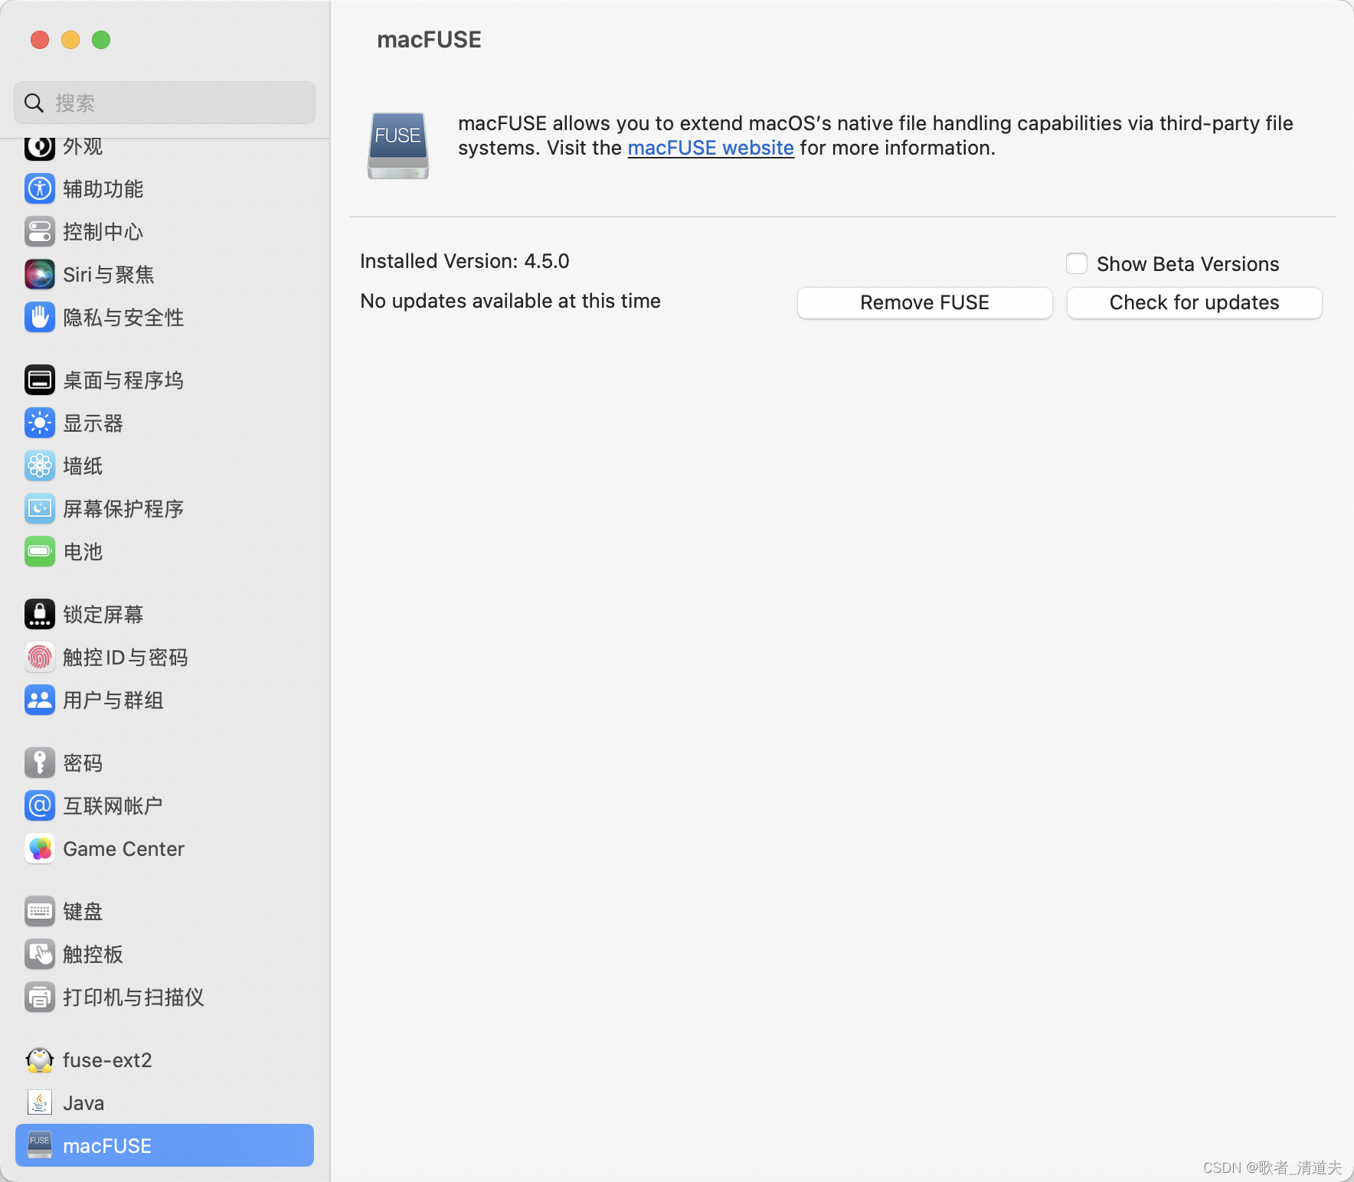This screenshot has width=1354, height=1182.
Task: Select the Siri与聚焦 icon
Action: [x=40, y=274]
